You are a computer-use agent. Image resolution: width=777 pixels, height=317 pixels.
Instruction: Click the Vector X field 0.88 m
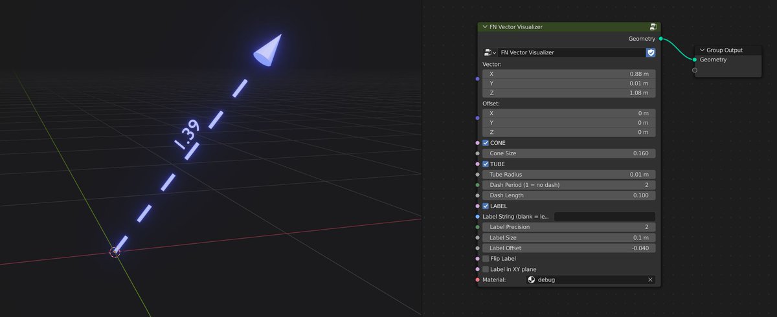[569, 74]
